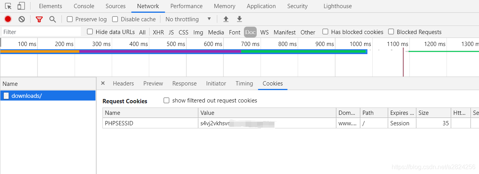Check the Blocked Requests checkbox
This screenshot has height=174, width=479.
391,32
